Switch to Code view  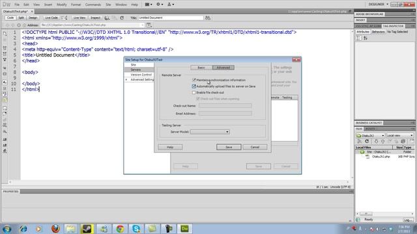[10, 18]
